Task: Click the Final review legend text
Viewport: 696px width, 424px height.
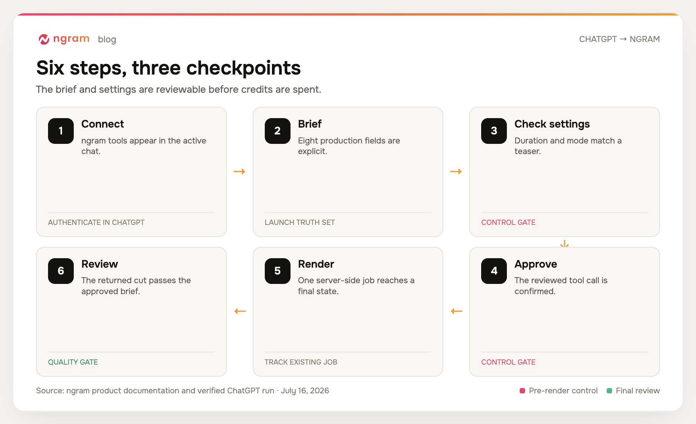Action: point(638,391)
